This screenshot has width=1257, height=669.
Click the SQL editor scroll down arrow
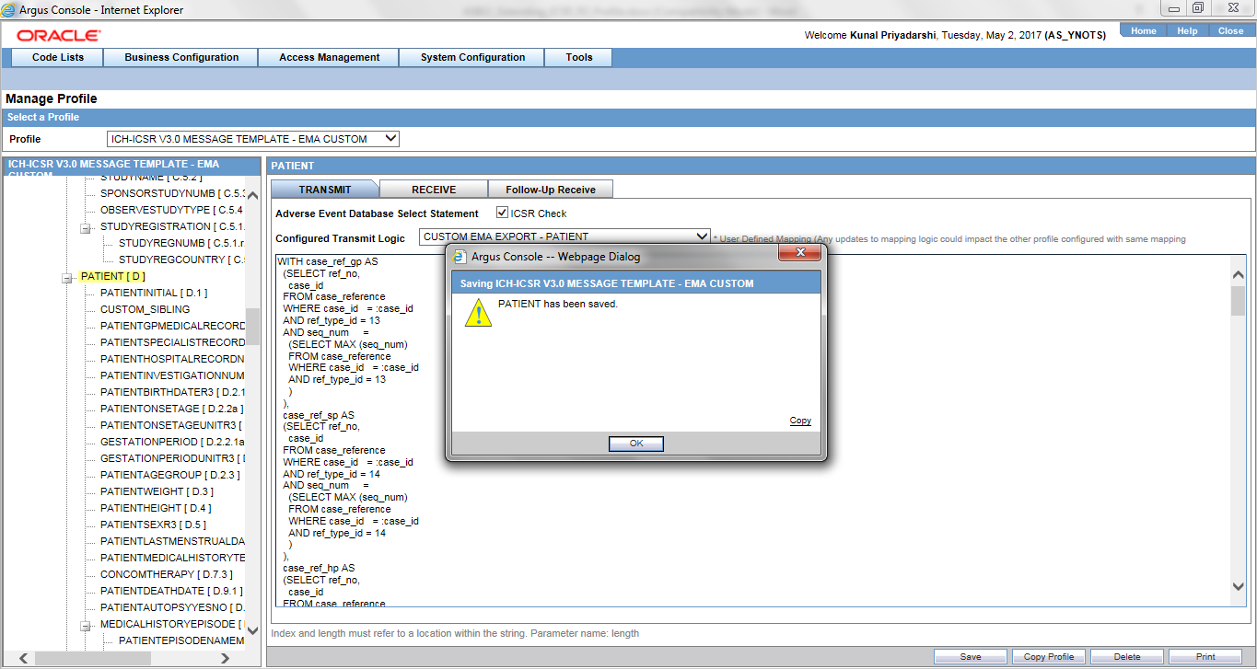pos(1238,586)
